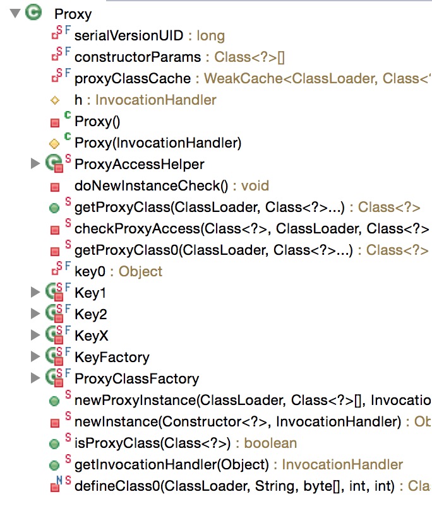Select the getInvocationHandler(Object) method
The height and width of the screenshot is (516, 432).
(x=239, y=465)
